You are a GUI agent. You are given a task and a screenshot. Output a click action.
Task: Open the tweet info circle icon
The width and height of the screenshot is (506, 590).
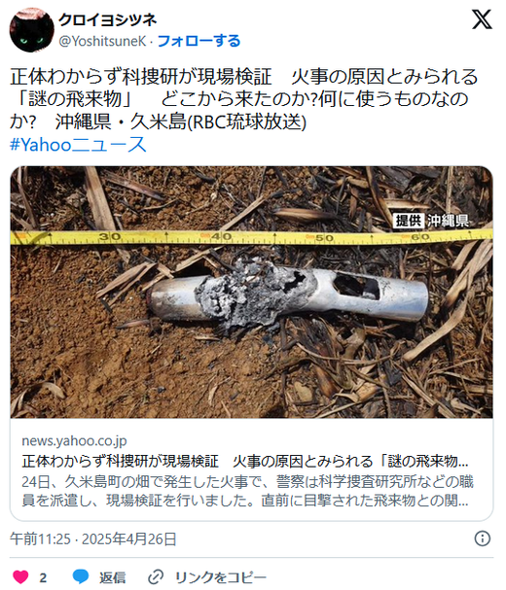point(483,538)
